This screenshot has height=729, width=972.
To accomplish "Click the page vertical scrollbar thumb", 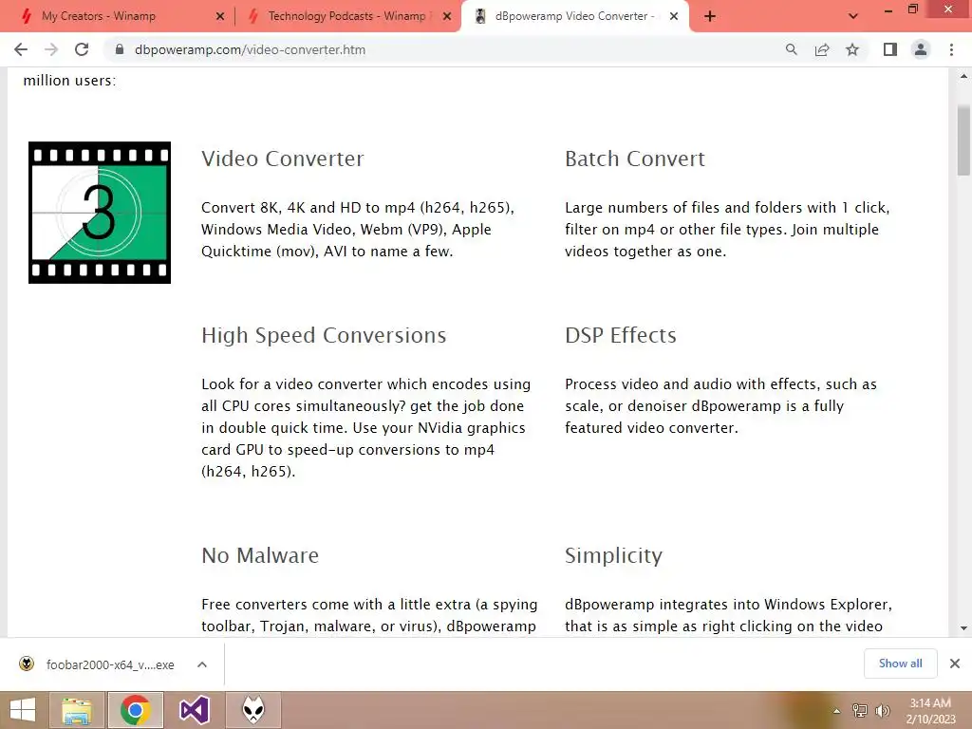I will [963, 140].
